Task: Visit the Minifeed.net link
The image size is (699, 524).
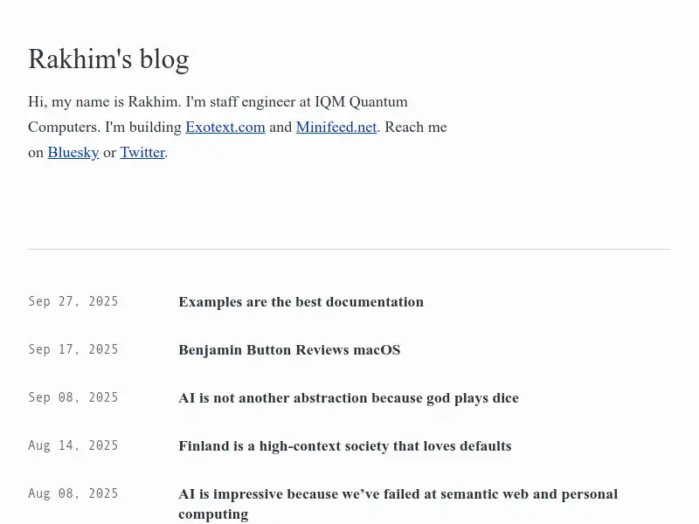Action: click(x=336, y=127)
